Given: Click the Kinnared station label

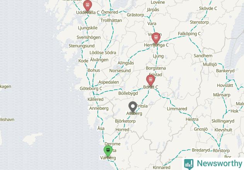Looking at the screenshot, I should click(x=162, y=168).
